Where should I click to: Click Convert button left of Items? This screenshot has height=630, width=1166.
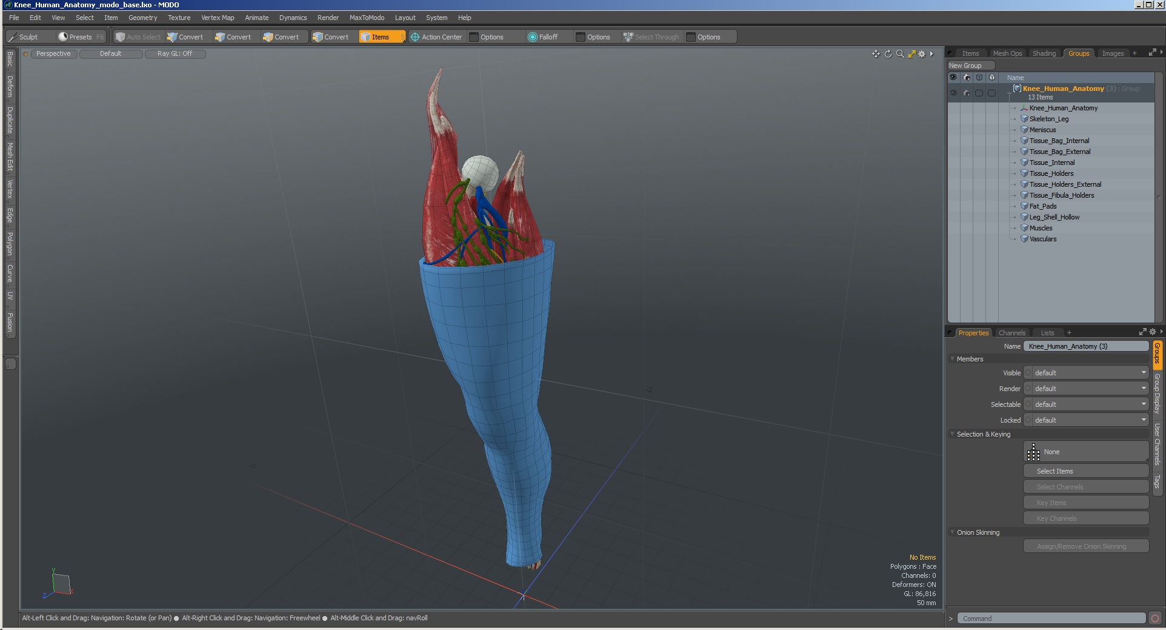(331, 37)
